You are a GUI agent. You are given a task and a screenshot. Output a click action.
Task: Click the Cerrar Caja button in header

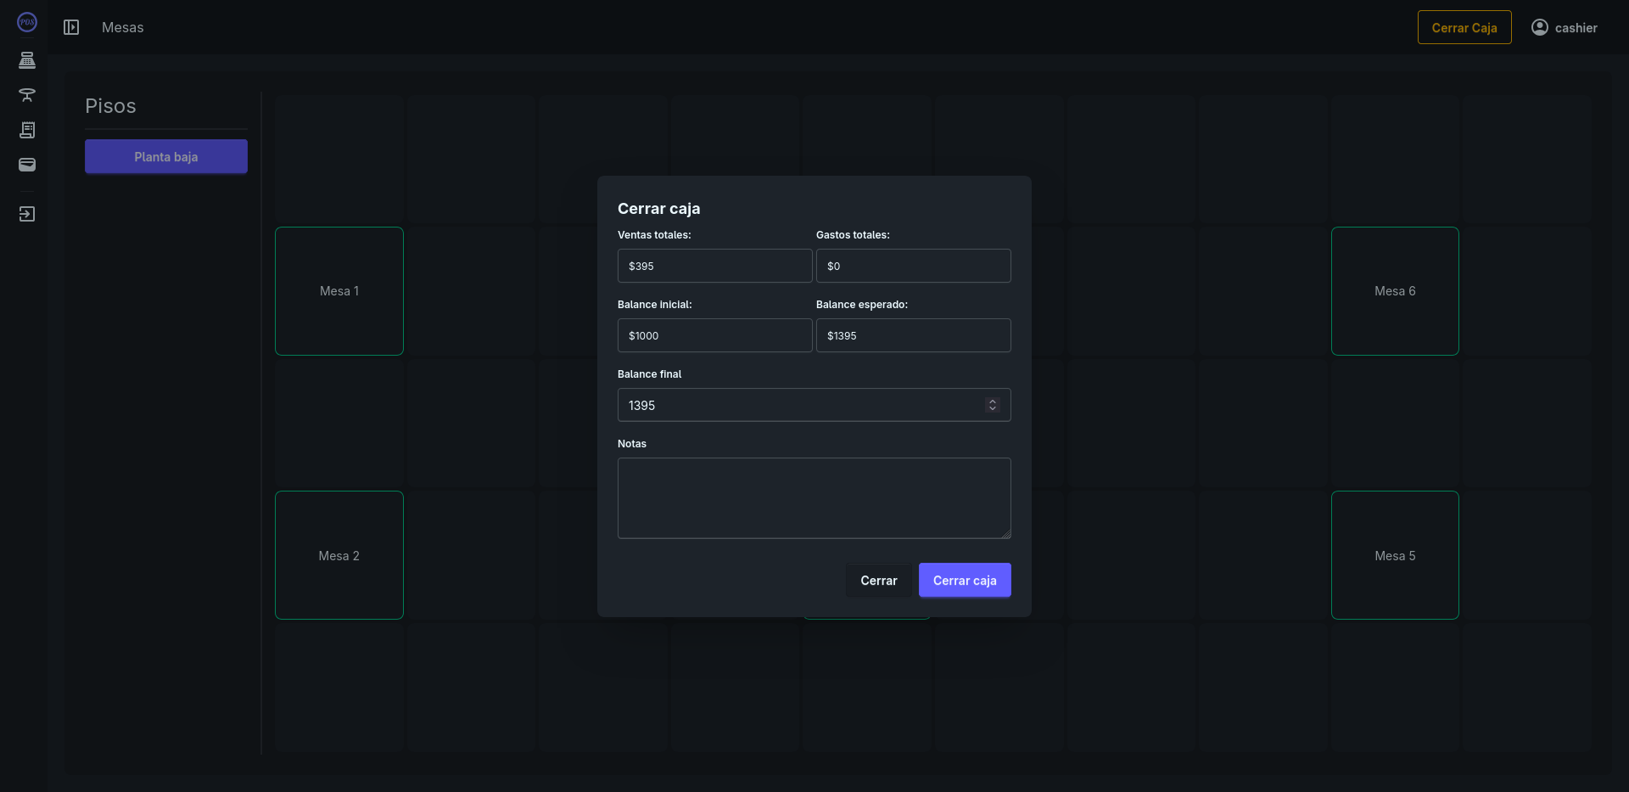coord(1464,28)
